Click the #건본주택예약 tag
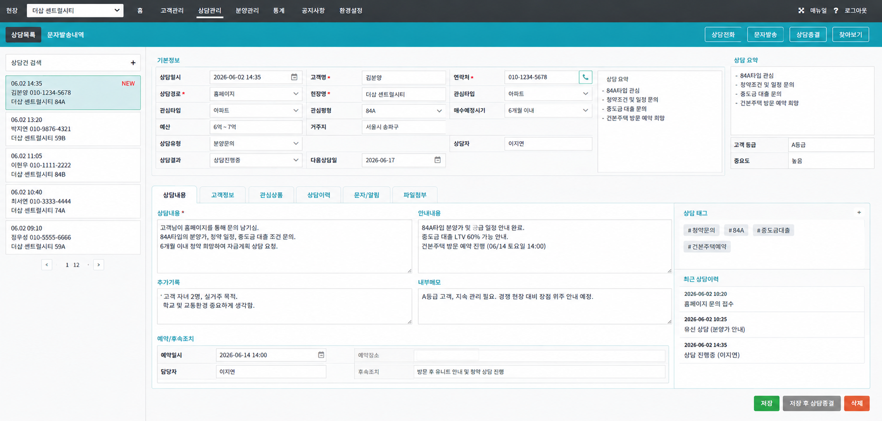This screenshot has height=421, width=882. point(707,247)
